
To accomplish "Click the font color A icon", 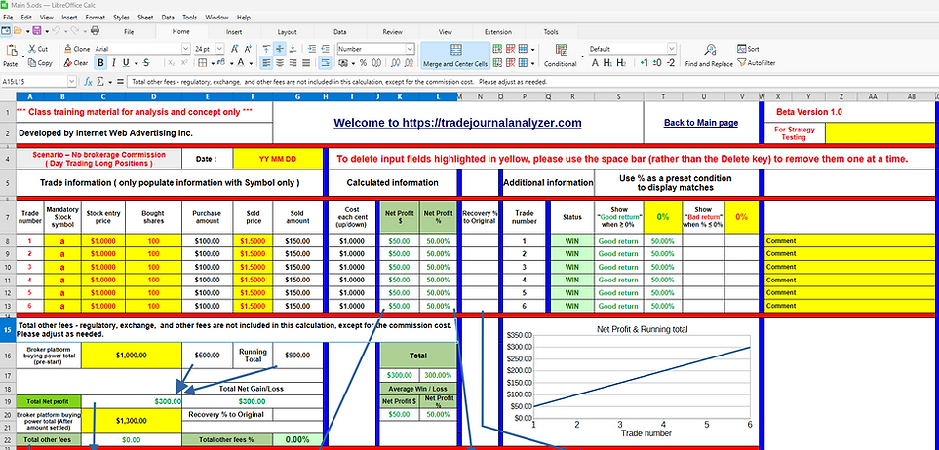I will point(241,63).
